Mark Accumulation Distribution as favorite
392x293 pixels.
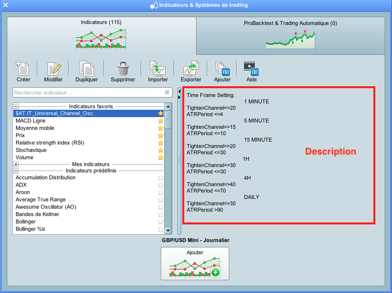pos(161,177)
